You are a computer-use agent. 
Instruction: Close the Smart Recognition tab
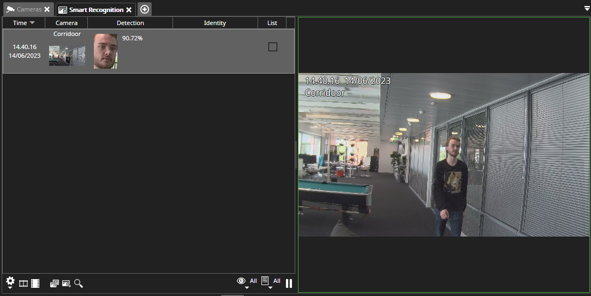(x=129, y=10)
